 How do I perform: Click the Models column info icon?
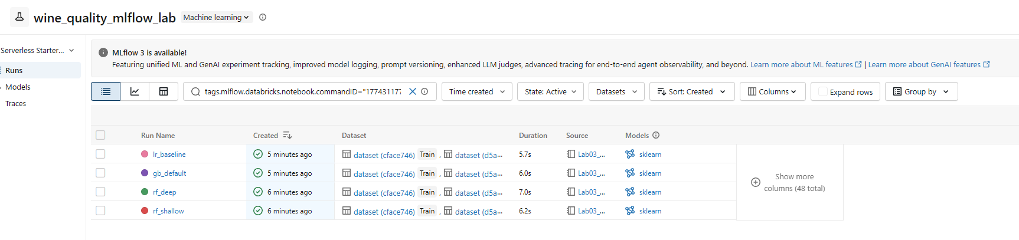[656, 135]
